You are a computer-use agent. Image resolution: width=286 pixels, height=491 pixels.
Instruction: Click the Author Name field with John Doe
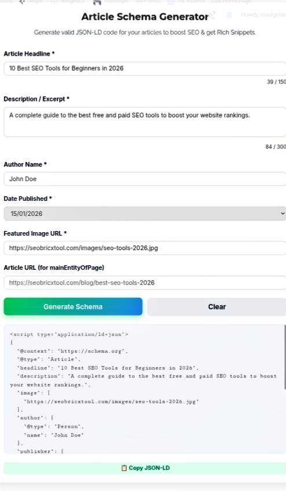coord(145,179)
